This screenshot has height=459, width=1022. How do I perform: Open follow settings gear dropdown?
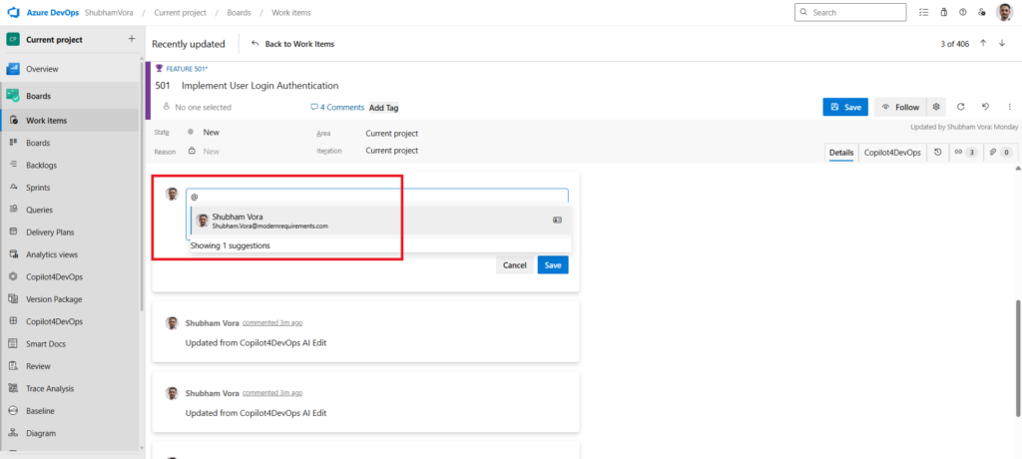(936, 107)
